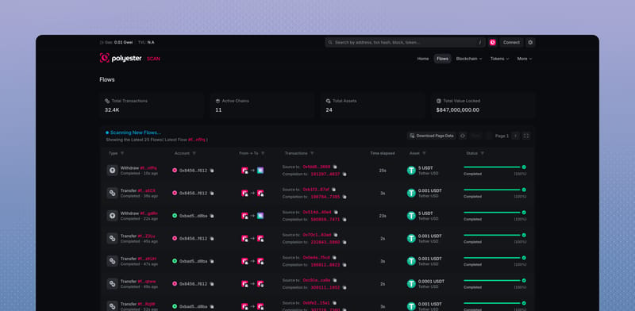Click the Total Value Locked card
Screen dimensions: 635x311
click(x=483, y=106)
